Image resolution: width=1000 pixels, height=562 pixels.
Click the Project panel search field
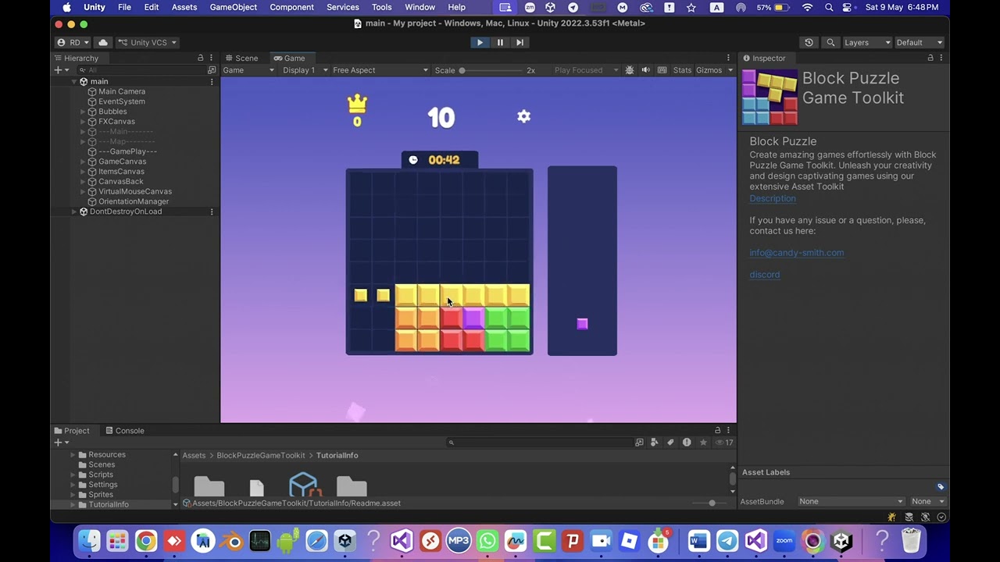pyautogui.click(x=539, y=443)
